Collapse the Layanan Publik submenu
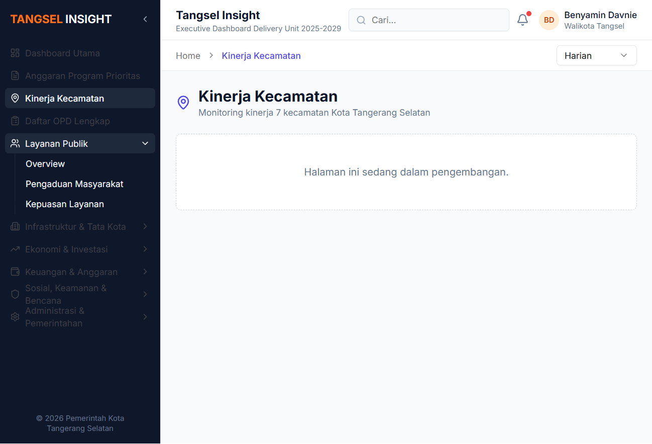 coord(145,143)
